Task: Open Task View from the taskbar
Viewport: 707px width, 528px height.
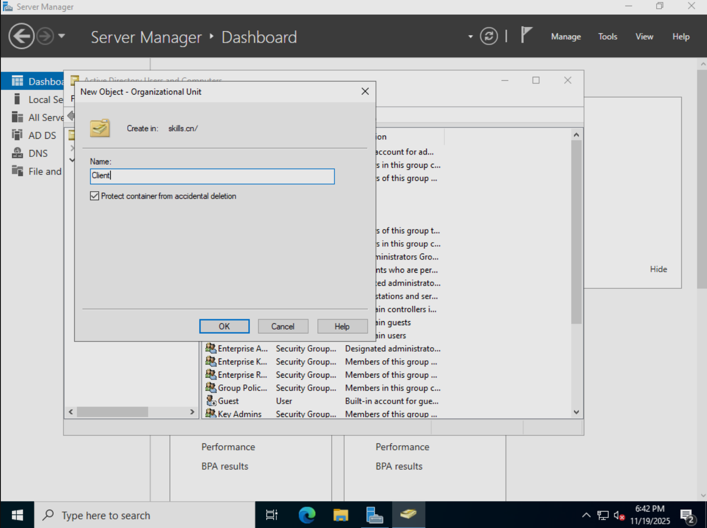Action: [x=272, y=515]
